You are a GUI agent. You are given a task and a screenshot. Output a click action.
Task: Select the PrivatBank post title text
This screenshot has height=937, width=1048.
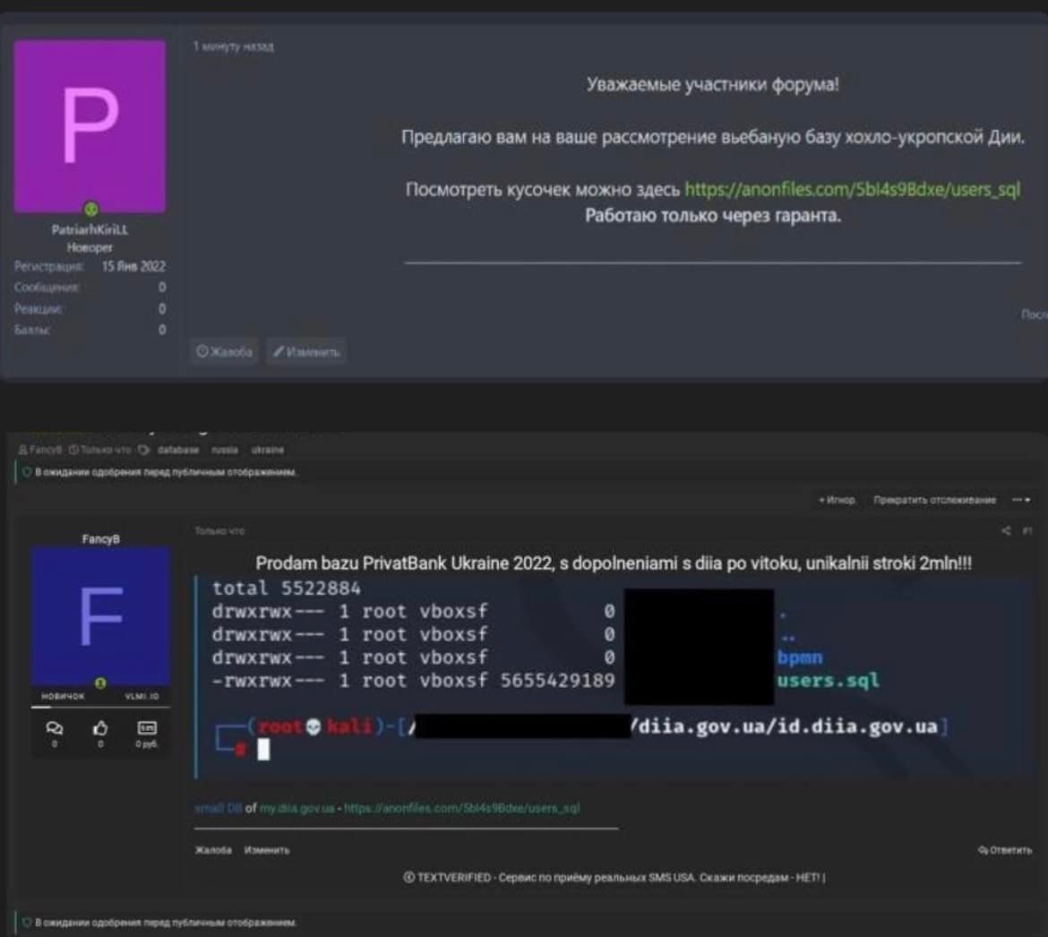pos(614,563)
